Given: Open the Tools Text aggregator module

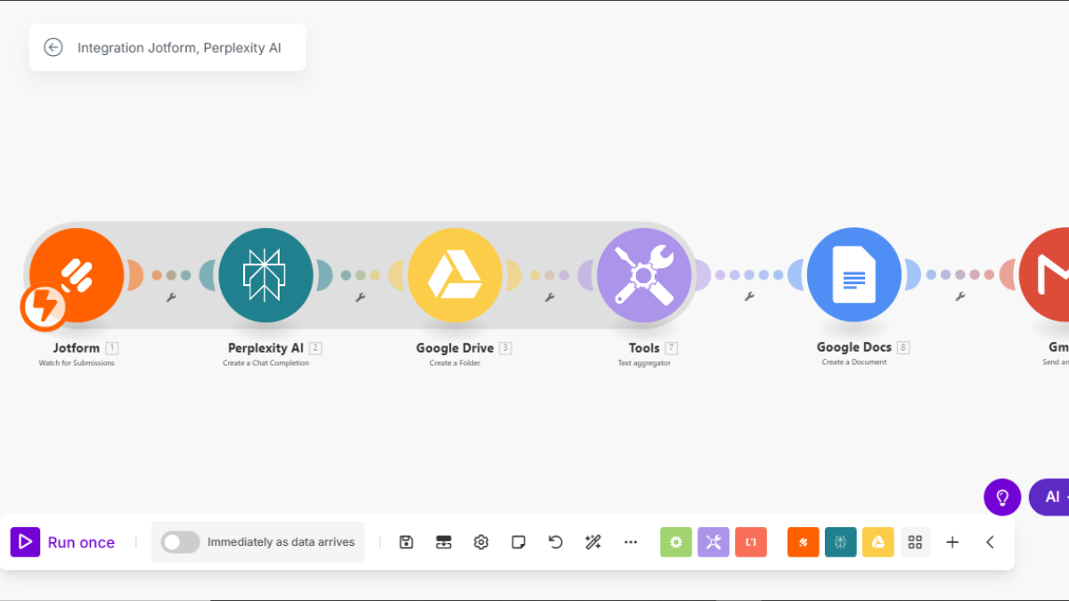Looking at the screenshot, I should tap(644, 275).
